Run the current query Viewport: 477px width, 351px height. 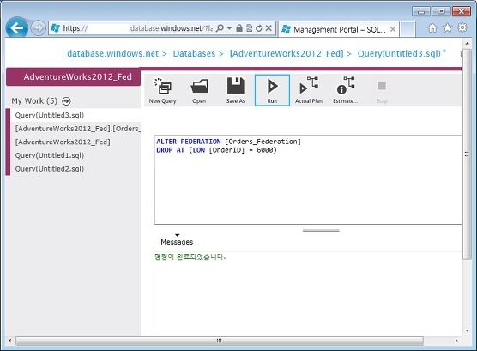[272, 90]
